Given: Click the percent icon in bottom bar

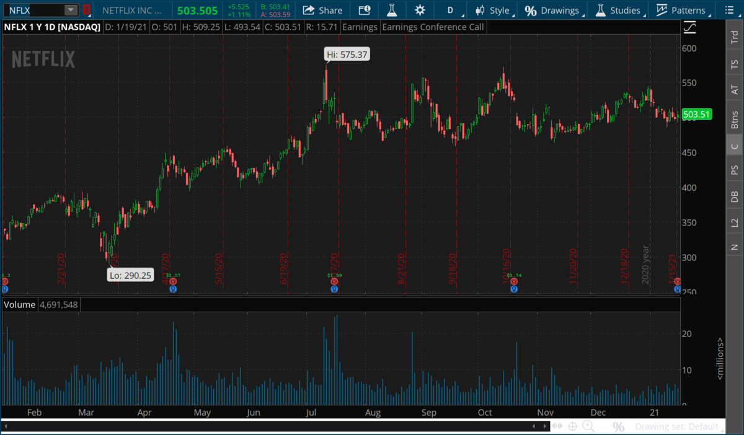Looking at the screenshot, I should click(x=618, y=426).
